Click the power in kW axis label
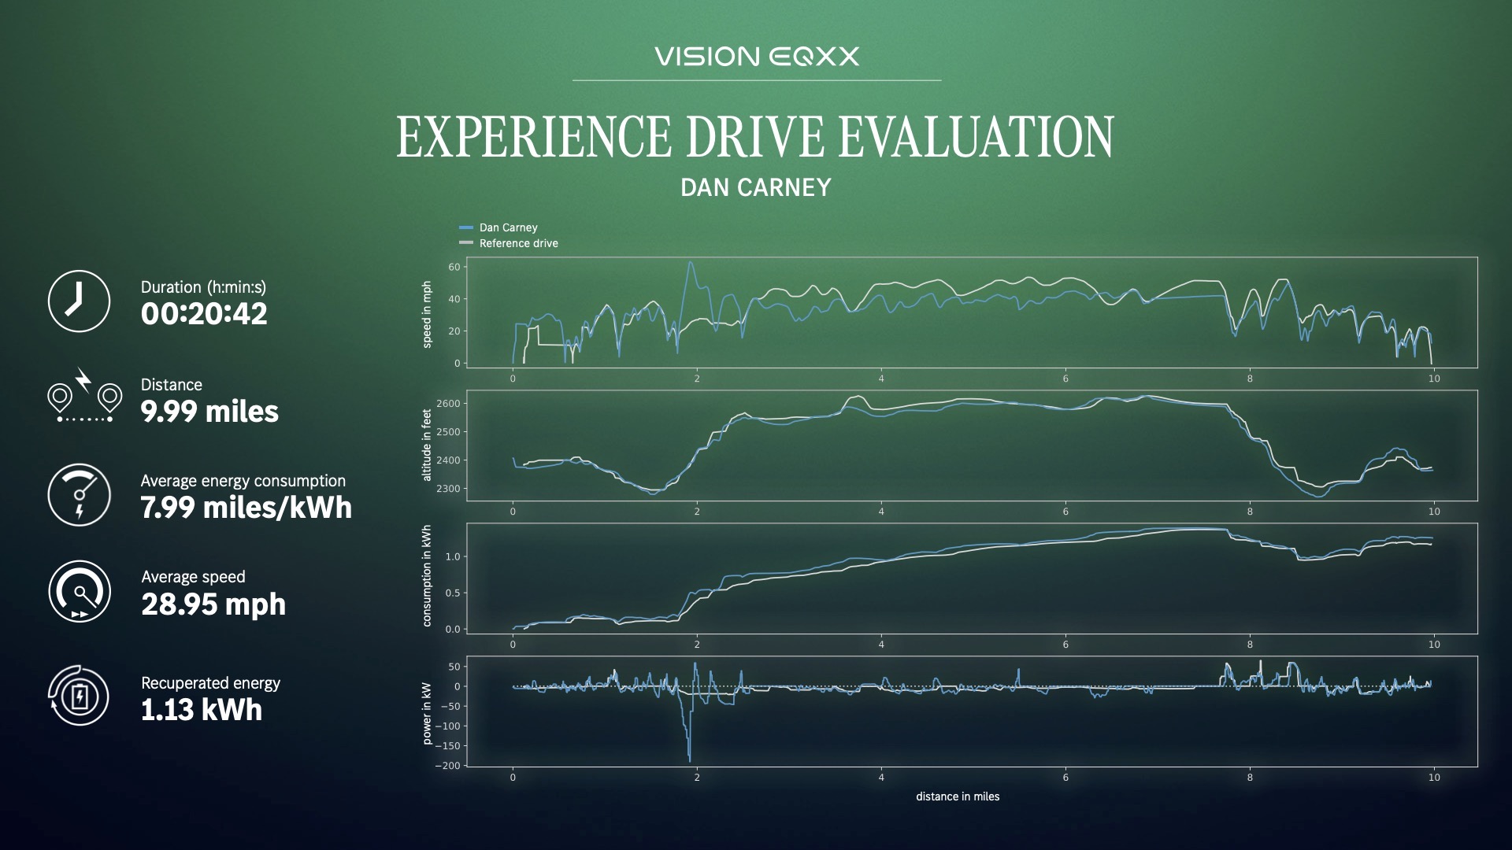1512x850 pixels. tap(427, 712)
